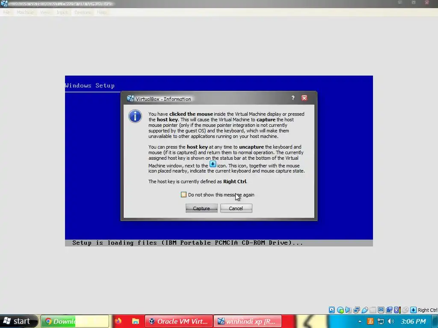
Task: Click the Capture button
Action: tap(201, 208)
